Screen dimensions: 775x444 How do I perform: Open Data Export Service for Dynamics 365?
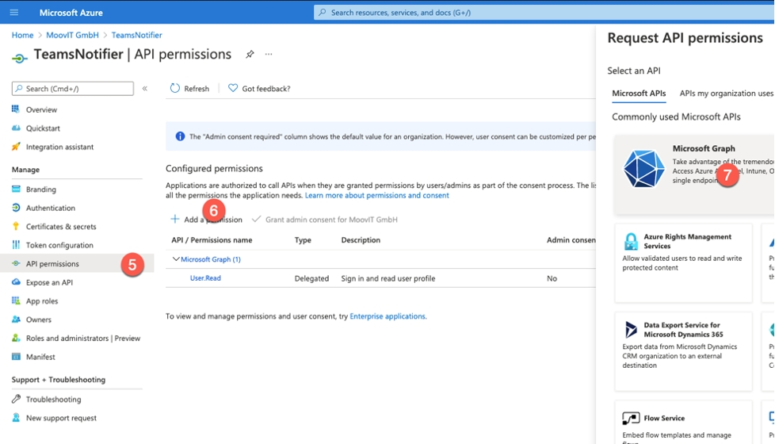(683, 350)
